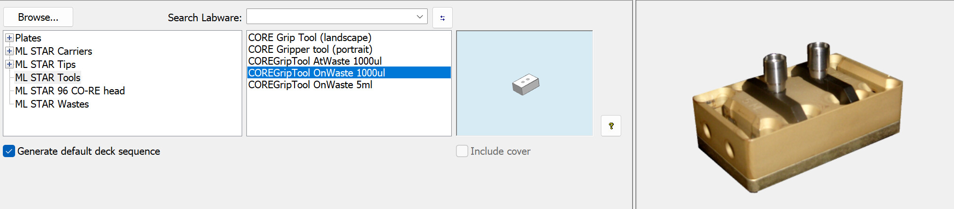Select CORE Grip Tool (landscape) entry
This screenshot has height=209, width=954.
pyautogui.click(x=310, y=37)
